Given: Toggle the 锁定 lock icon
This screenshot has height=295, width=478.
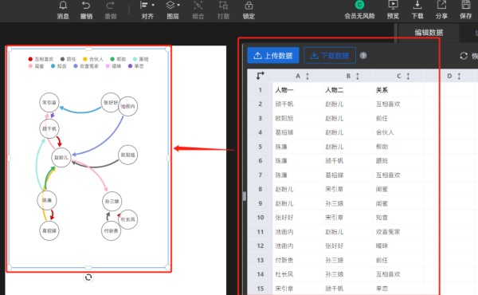Looking at the screenshot, I should point(249,6).
